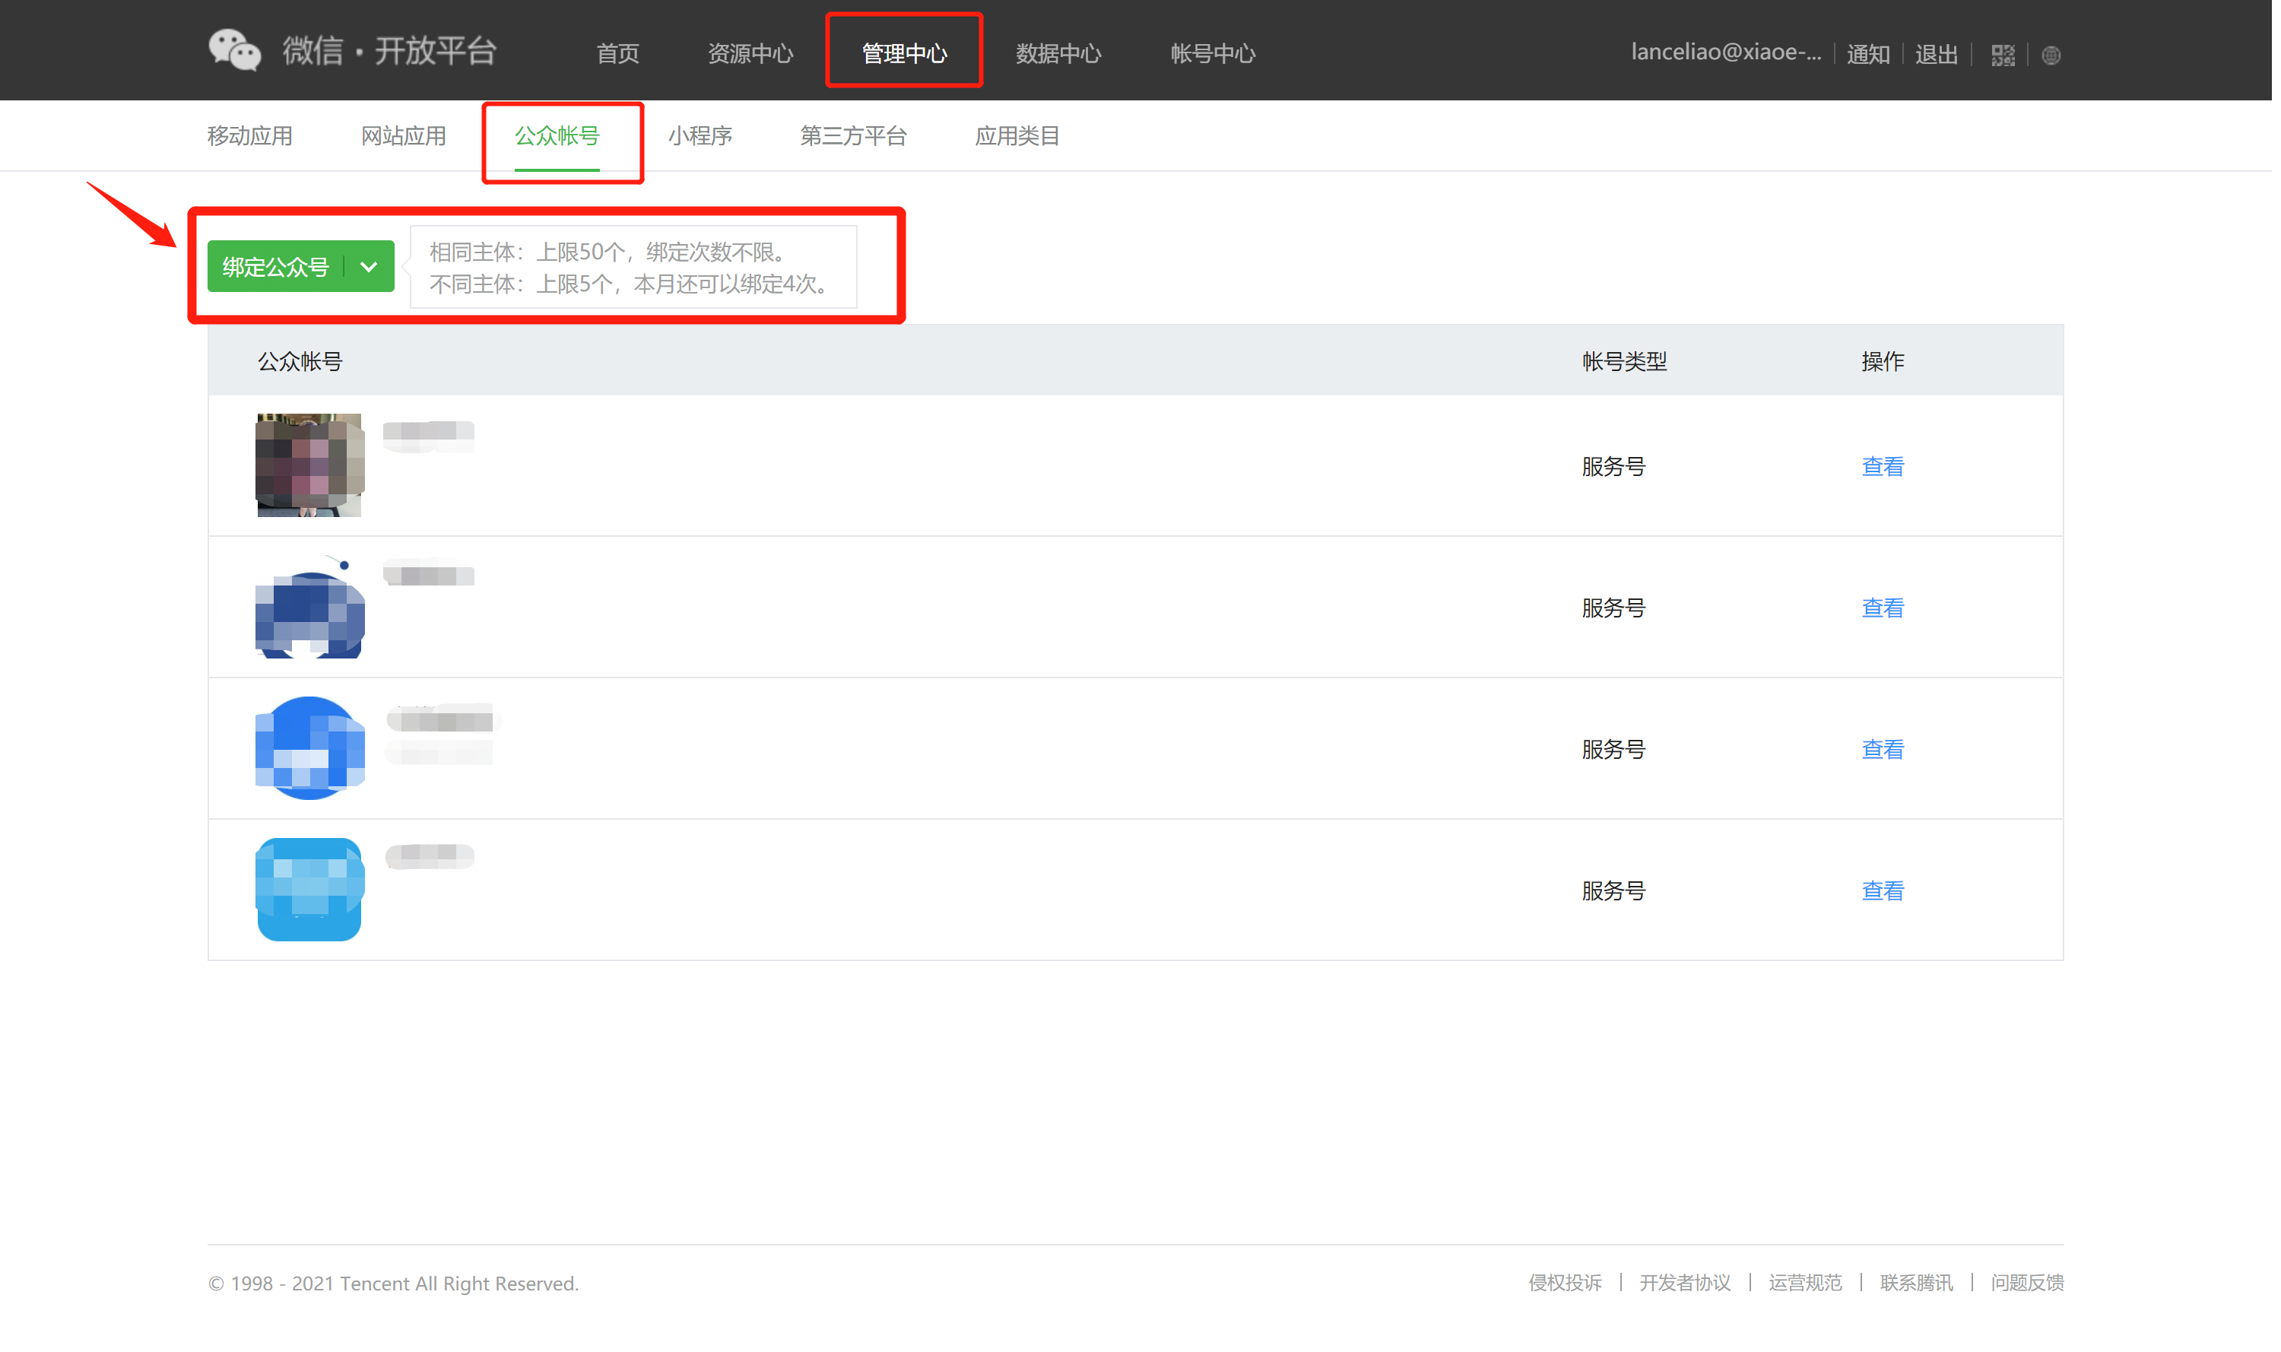Select the 公众帐号 tab
This screenshot has width=2281, height=1352.
560,137
